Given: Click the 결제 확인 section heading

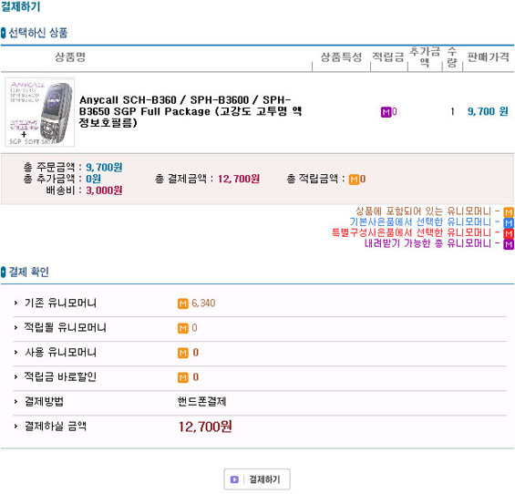Looking at the screenshot, I should (x=29, y=272).
